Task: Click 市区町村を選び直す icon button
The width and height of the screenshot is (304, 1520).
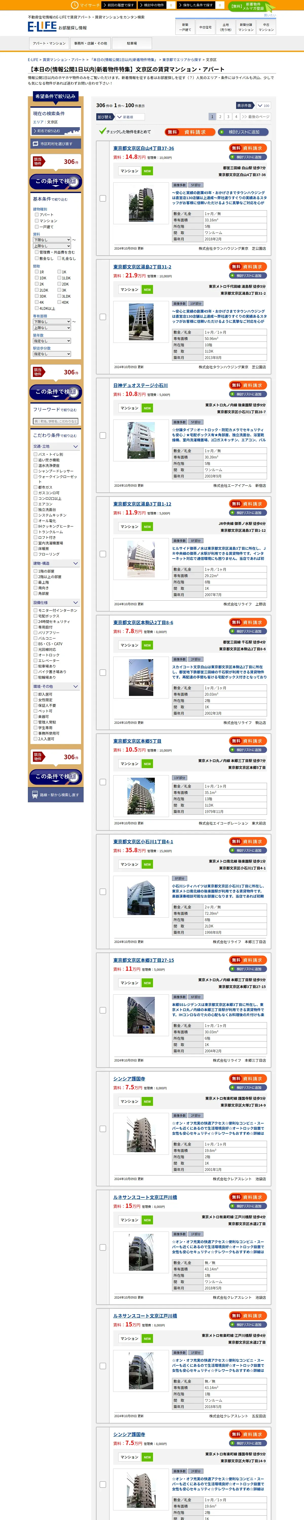Action: click(x=56, y=143)
